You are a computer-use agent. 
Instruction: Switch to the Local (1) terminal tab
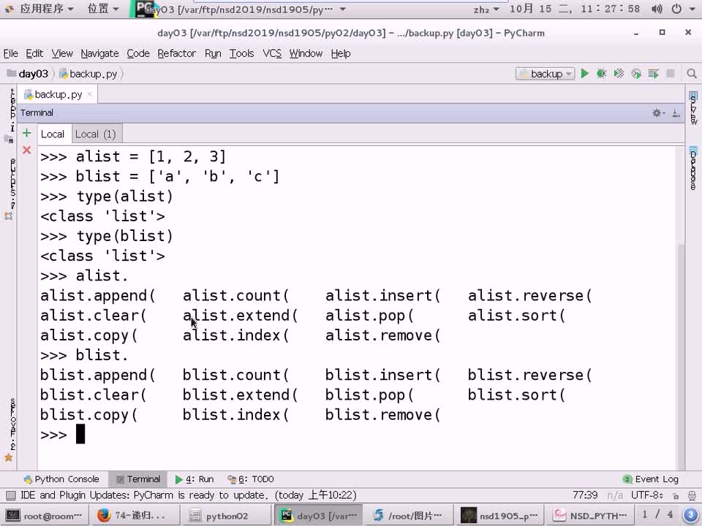[95, 134]
